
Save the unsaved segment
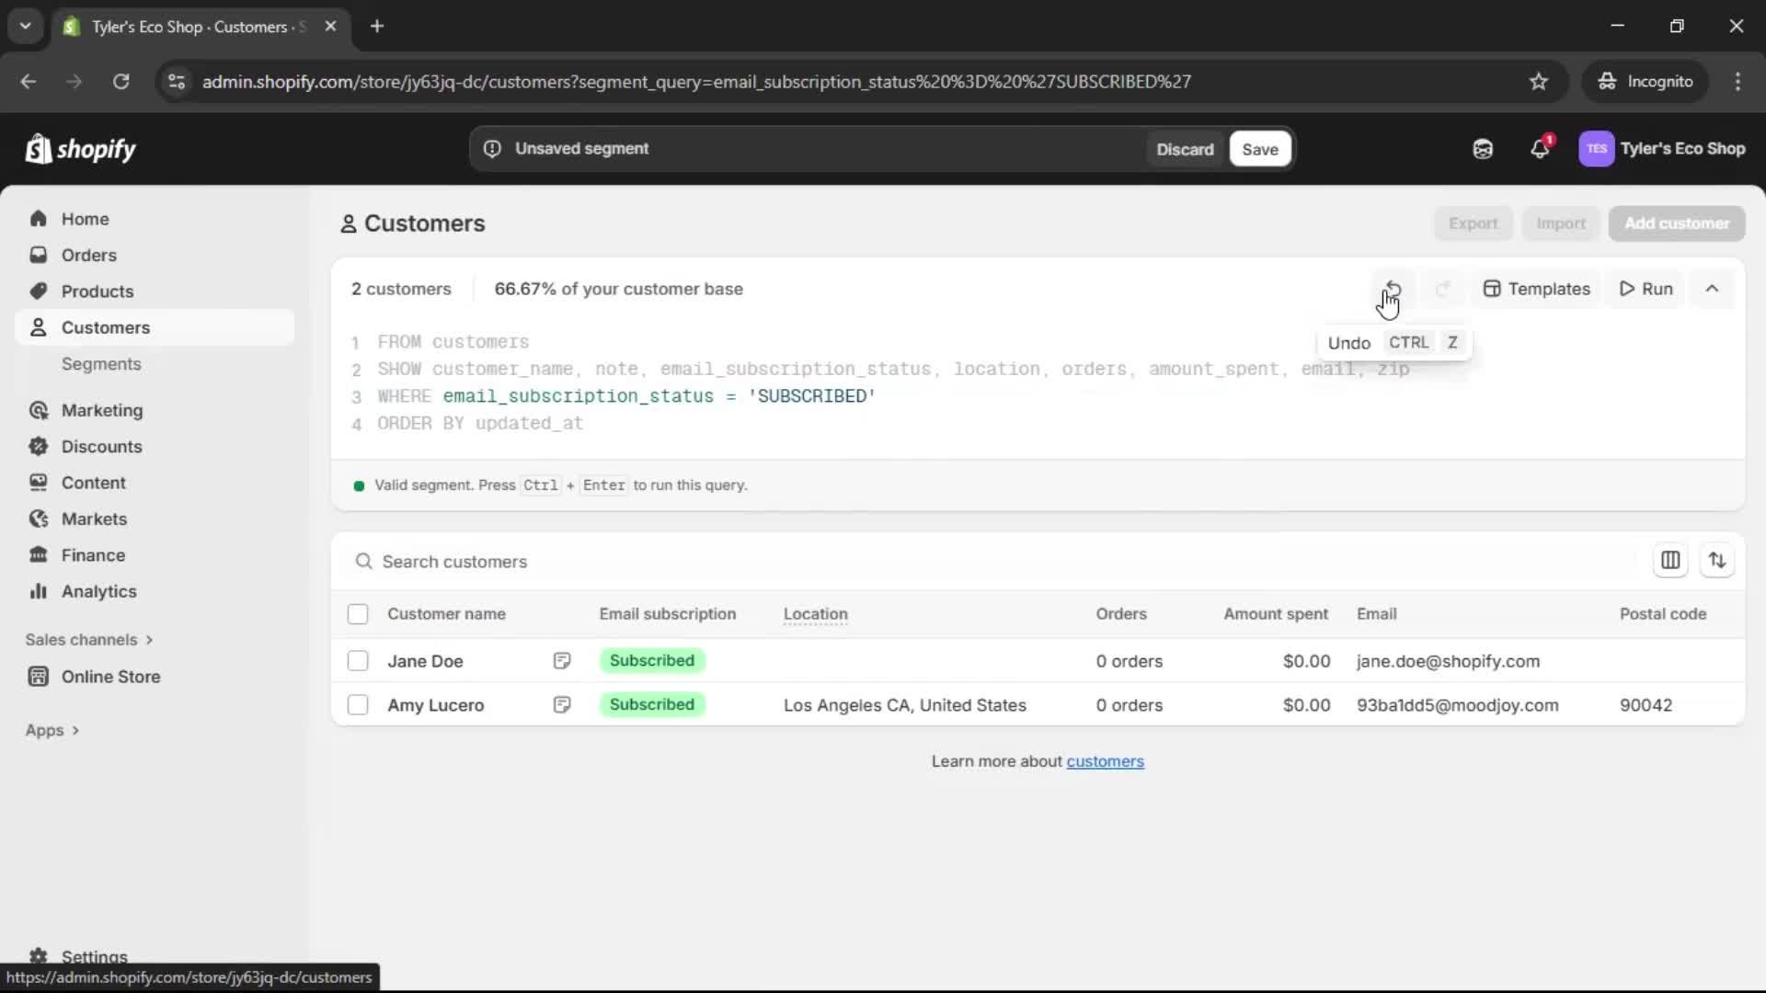click(x=1259, y=148)
